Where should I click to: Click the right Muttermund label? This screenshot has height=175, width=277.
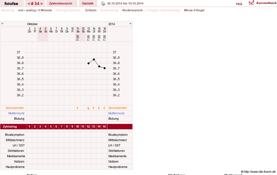pos(116,113)
